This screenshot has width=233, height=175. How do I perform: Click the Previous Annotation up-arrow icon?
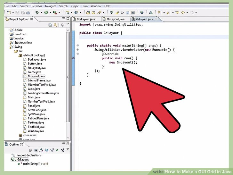click(168, 13)
